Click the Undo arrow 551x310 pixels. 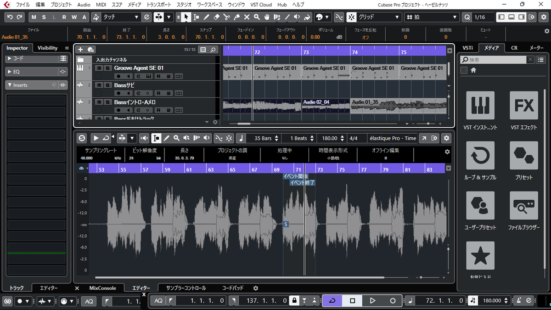click(x=9, y=17)
